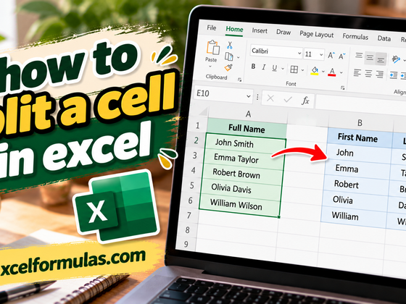Image resolution: width=406 pixels, height=304 pixels.
Task: Select Top Align icon
Action: pyautogui.click(x=359, y=55)
